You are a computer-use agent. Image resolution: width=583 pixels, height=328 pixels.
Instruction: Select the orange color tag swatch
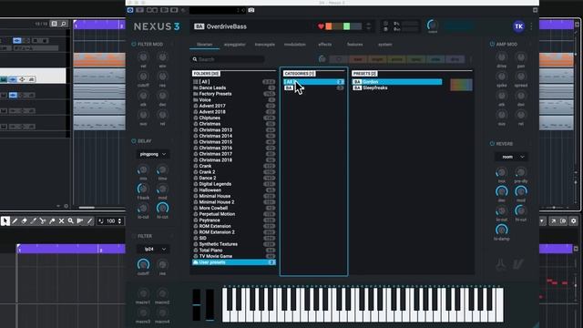point(329,26)
